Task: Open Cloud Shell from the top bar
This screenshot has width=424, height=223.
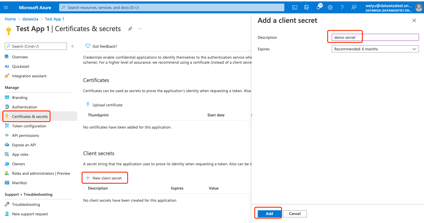Action: point(295,7)
